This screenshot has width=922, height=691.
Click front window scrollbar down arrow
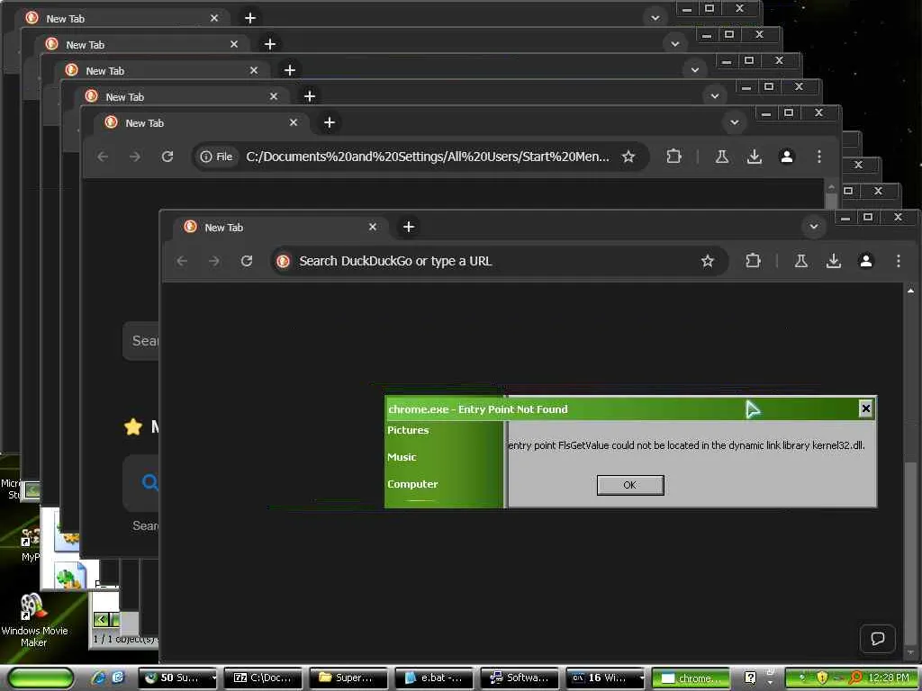tap(911, 652)
